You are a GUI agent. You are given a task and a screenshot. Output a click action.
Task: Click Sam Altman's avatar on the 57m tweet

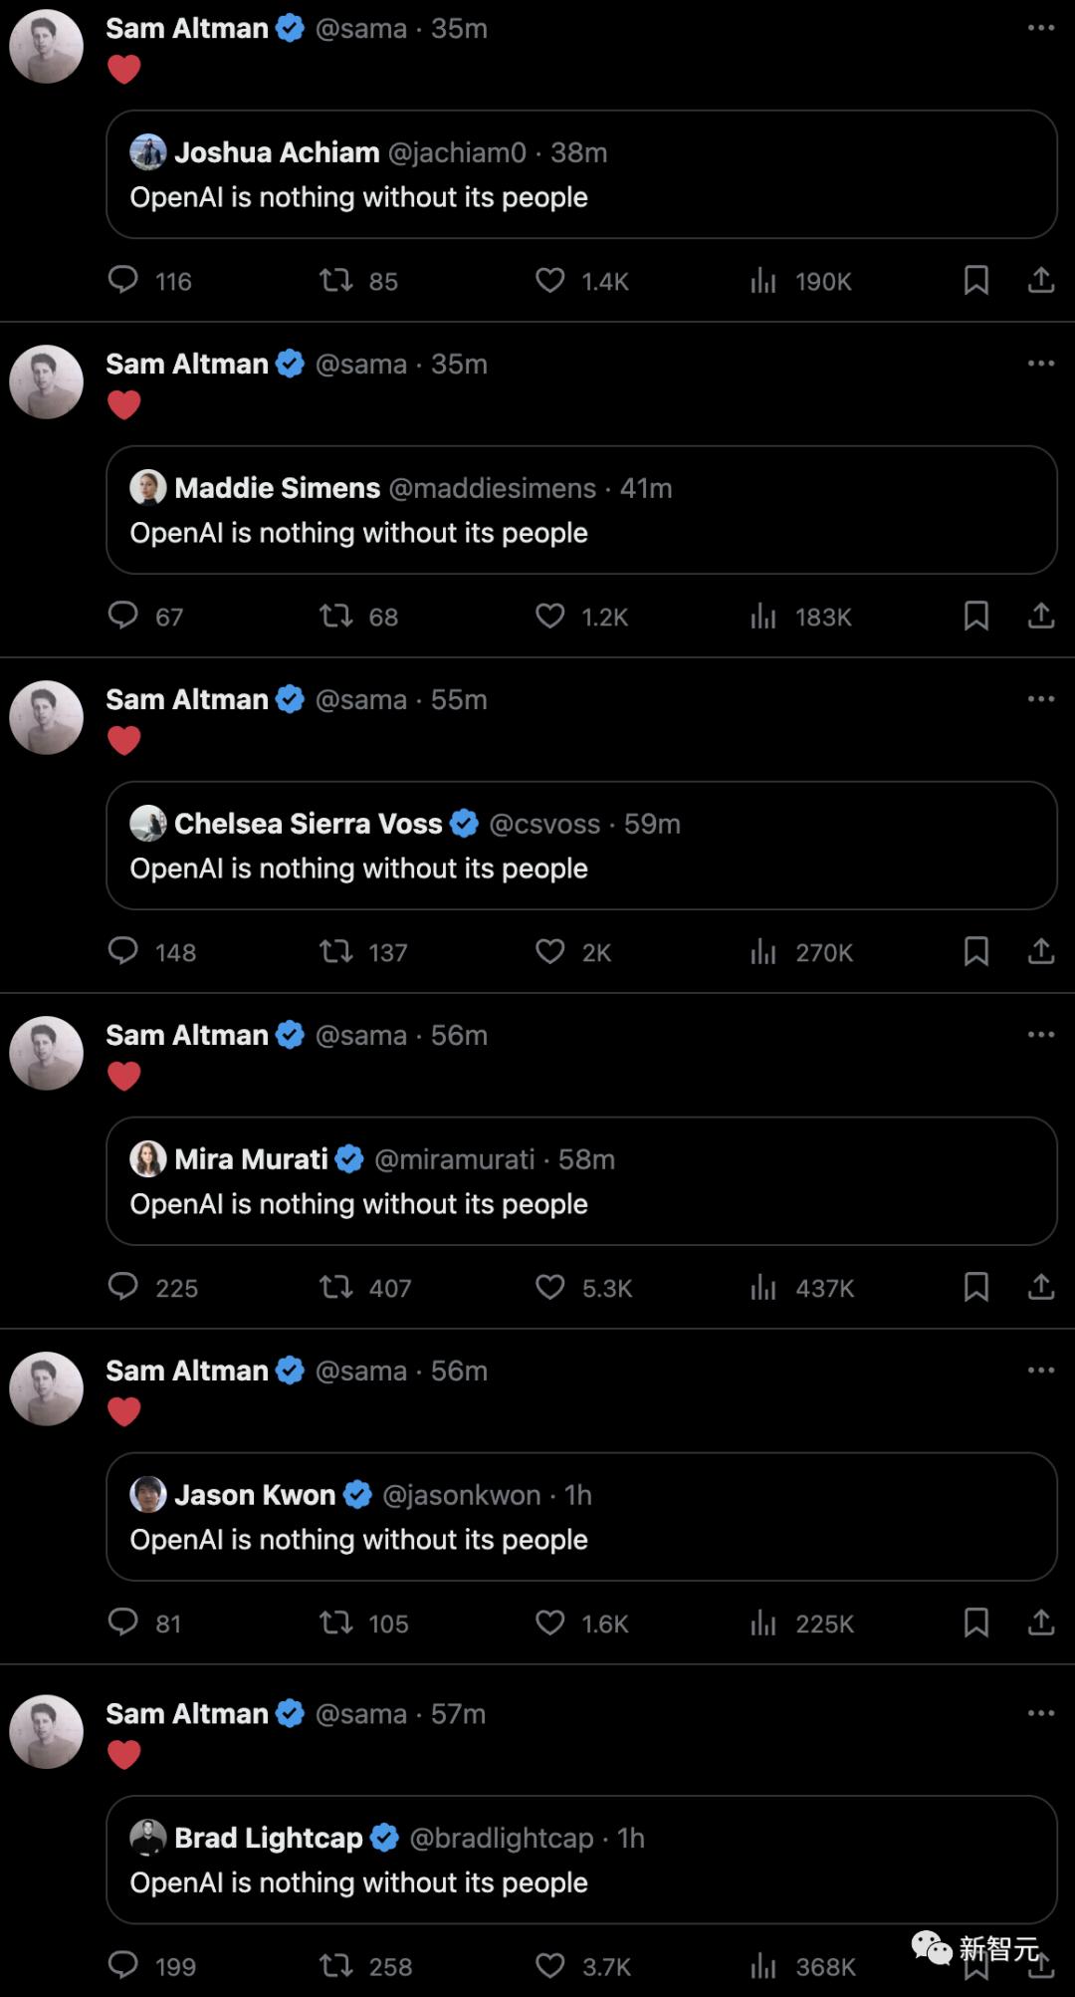point(46,1732)
